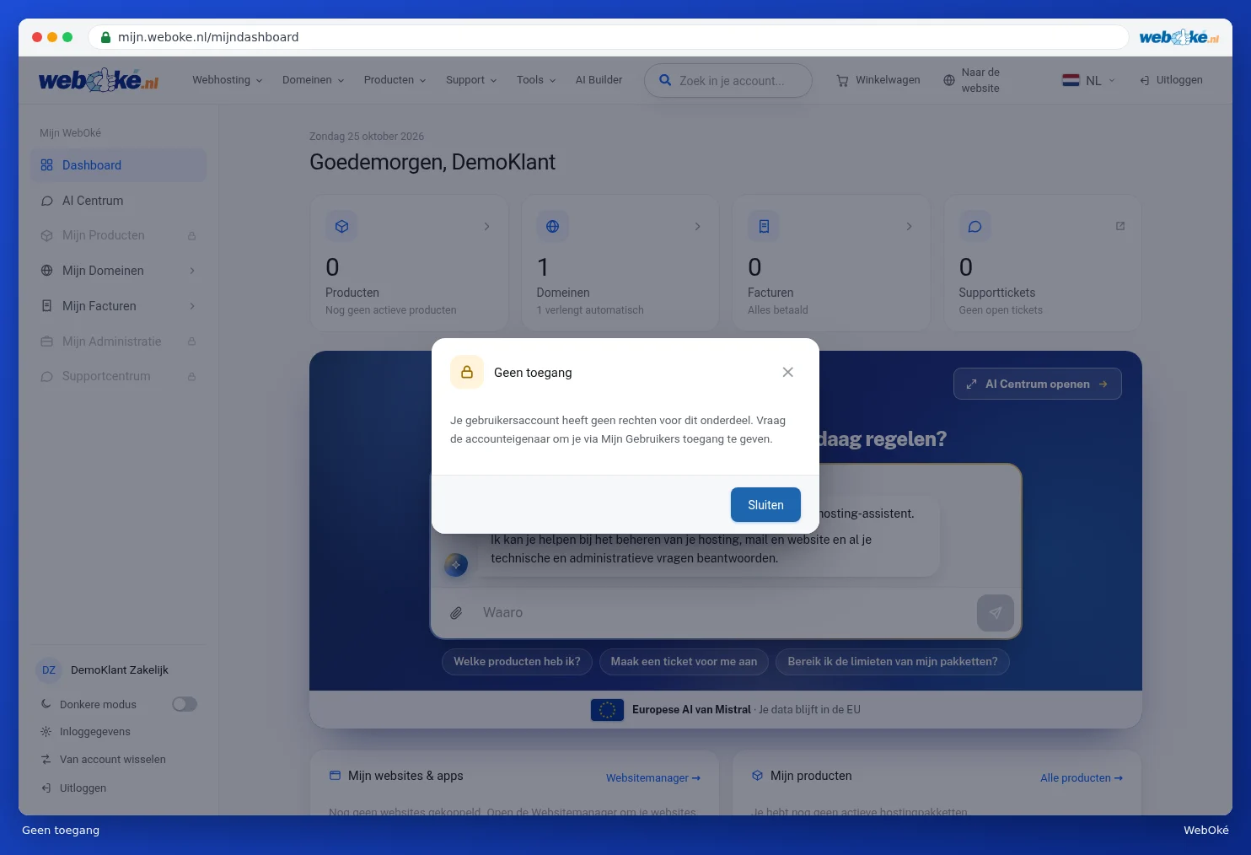The height and width of the screenshot is (855, 1251).
Task: Click the Naar de website globe icon
Action: 949,80
